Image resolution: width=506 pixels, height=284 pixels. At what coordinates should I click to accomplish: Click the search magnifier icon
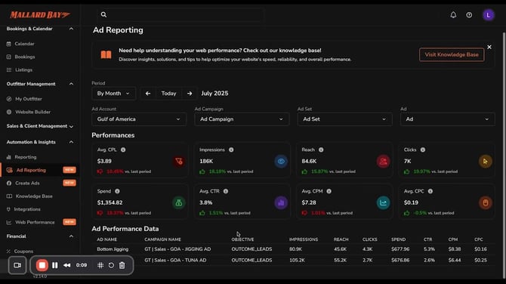(x=103, y=14)
